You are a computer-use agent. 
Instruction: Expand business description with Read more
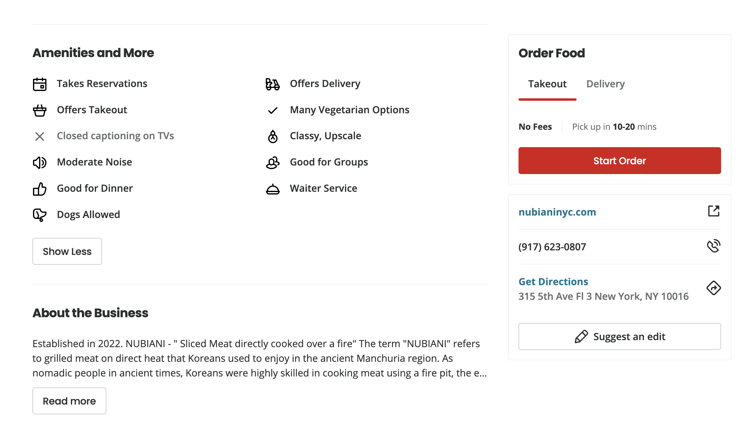pos(69,401)
